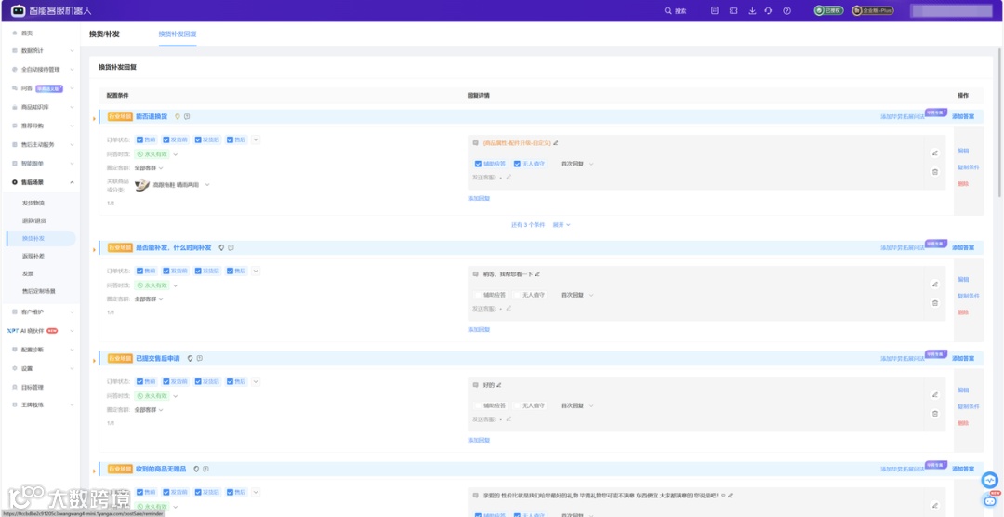Select 退款/退货 in sidebar submenu
1004x517 pixels.
click(33, 220)
